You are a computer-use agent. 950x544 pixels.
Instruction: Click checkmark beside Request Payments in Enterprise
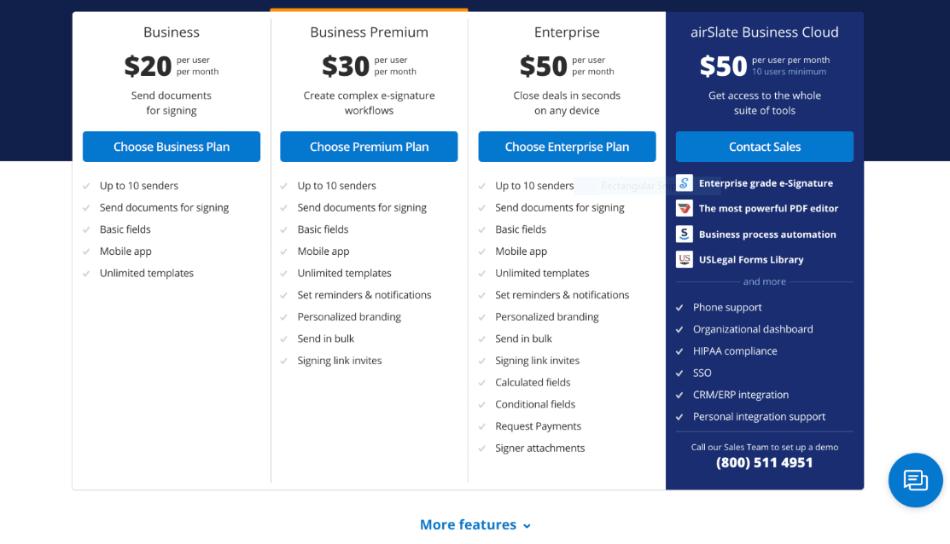(x=481, y=426)
